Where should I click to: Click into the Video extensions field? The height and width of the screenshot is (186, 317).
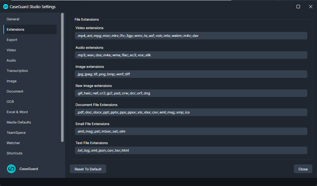tap(191, 36)
